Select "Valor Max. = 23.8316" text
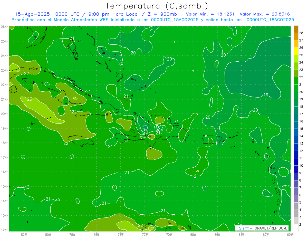This screenshot has height=238, width=308. point(265,14)
